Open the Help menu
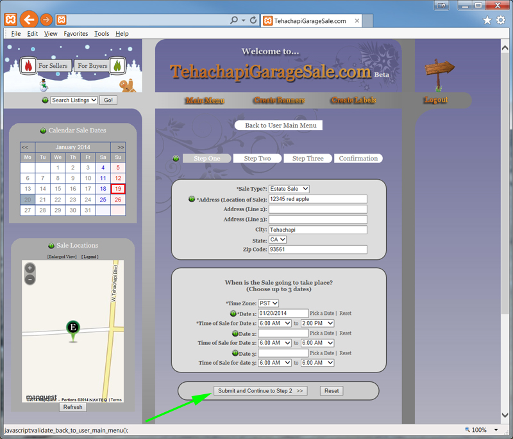This screenshot has width=513, height=439. pos(122,34)
